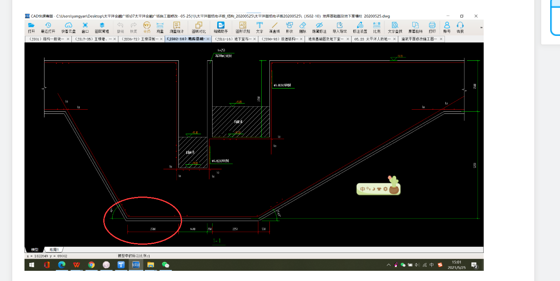Open Google Chrome from taskbar
This screenshot has height=281, width=560.
91,265
